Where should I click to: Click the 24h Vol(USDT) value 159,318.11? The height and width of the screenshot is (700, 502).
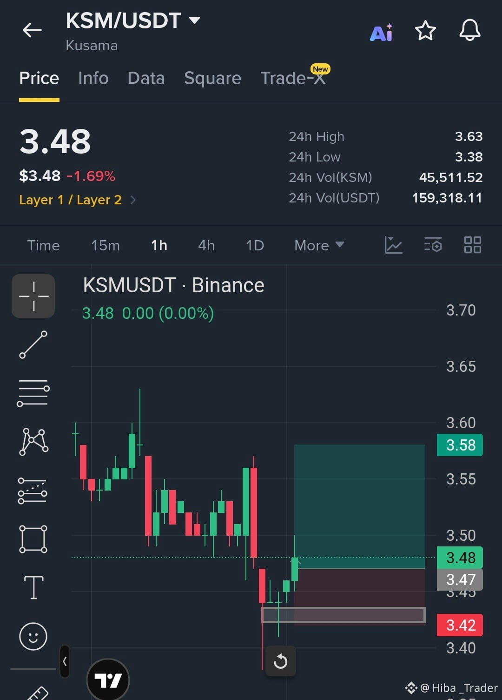[x=447, y=198]
